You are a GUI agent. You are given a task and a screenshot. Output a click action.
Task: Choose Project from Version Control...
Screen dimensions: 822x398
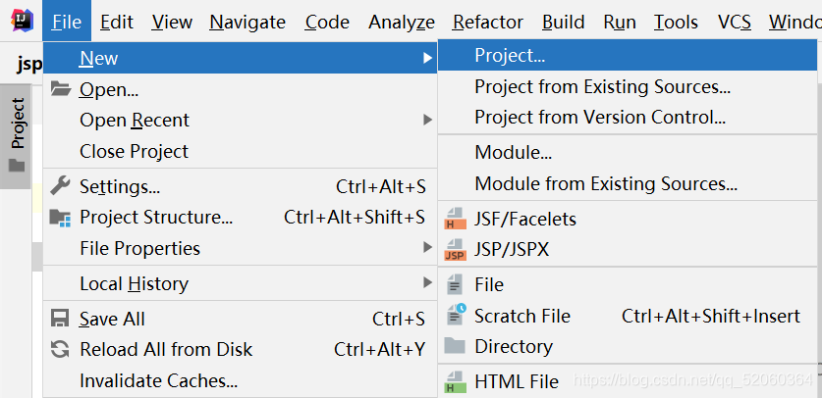point(600,118)
